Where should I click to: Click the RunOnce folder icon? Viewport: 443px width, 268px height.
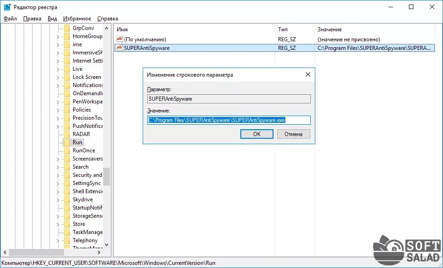click(x=67, y=151)
